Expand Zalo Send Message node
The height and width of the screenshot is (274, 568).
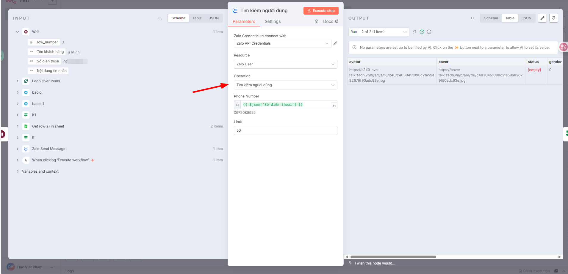click(18, 149)
